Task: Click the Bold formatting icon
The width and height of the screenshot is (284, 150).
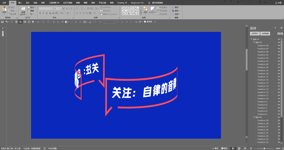Action: click(x=40, y=13)
